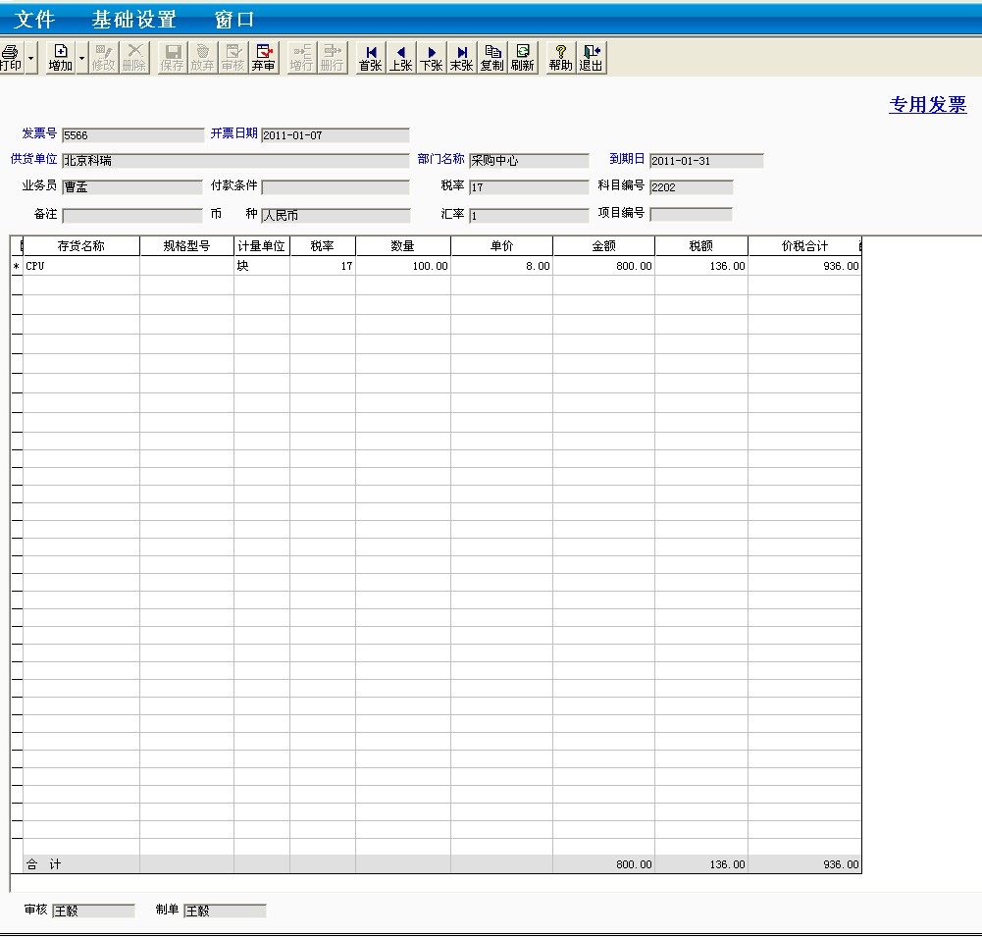Expand the dropdown arrow beside 增加

pos(81,59)
